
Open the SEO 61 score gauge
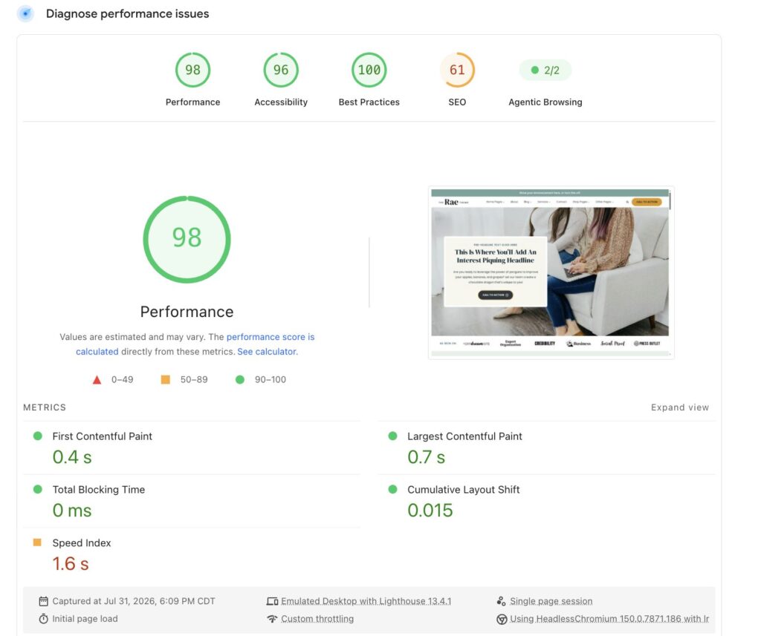click(x=457, y=70)
